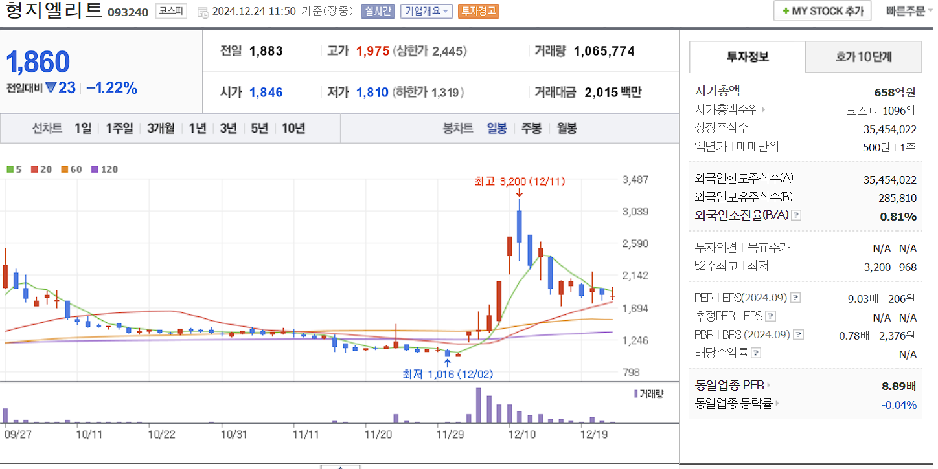
Task: Click the MY STOCK 추가 button
Action: click(821, 10)
